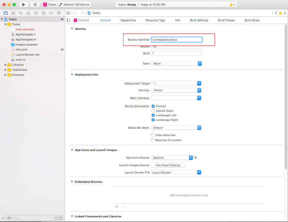The image size is (288, 222).
Task: Switch to the Capabilities tab
Action: 128,20
